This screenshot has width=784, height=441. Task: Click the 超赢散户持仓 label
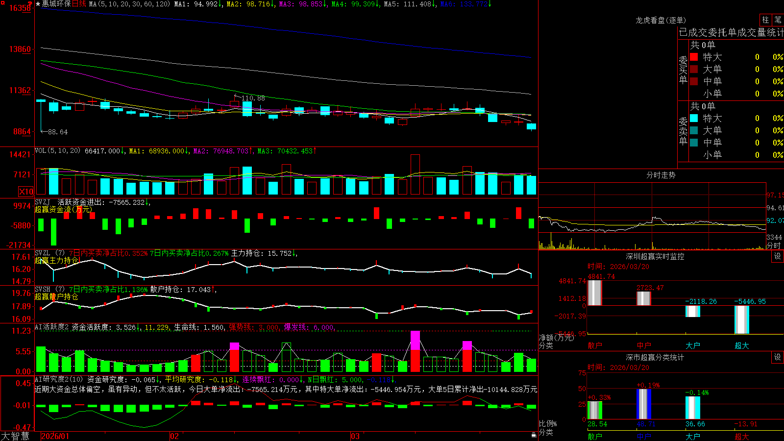pos(56,296)
